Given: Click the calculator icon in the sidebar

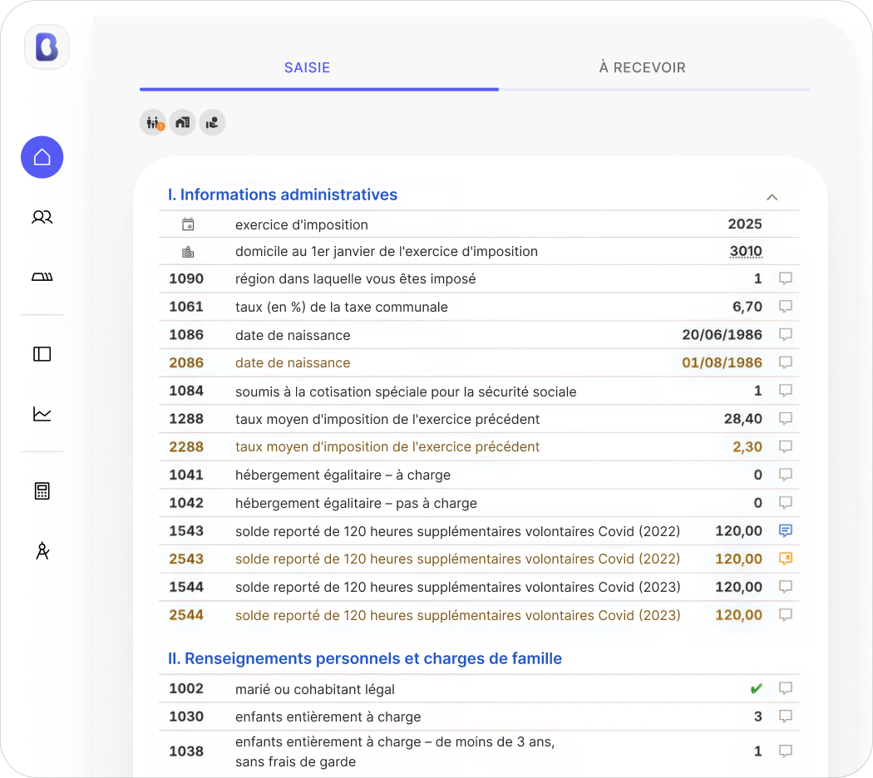Looking at the screenshot, I should coord(42,491).
